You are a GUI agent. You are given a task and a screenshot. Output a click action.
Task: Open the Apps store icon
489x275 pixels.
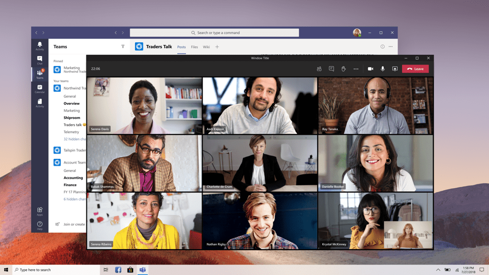coord(40,211)
